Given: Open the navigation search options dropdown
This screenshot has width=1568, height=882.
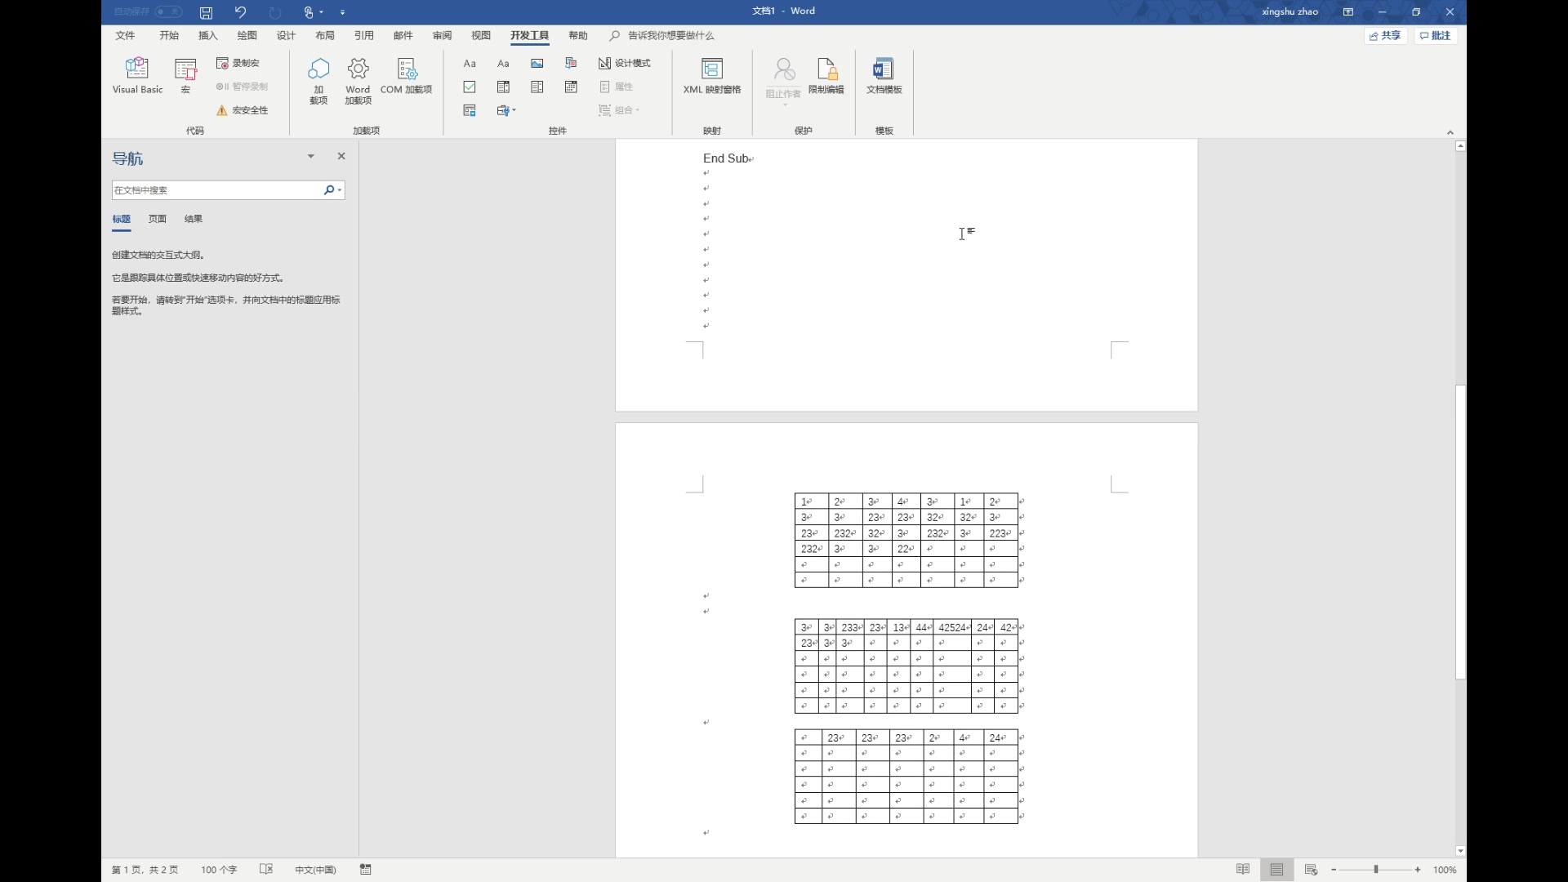Looking at the screenshot, I should pos(340,190).
